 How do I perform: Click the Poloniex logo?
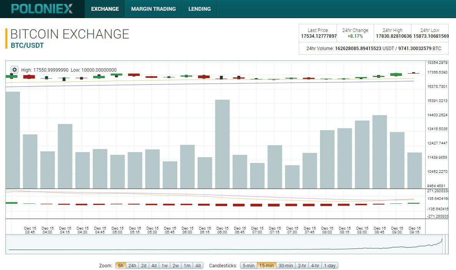pyautogui.click(x=42, y=9)
